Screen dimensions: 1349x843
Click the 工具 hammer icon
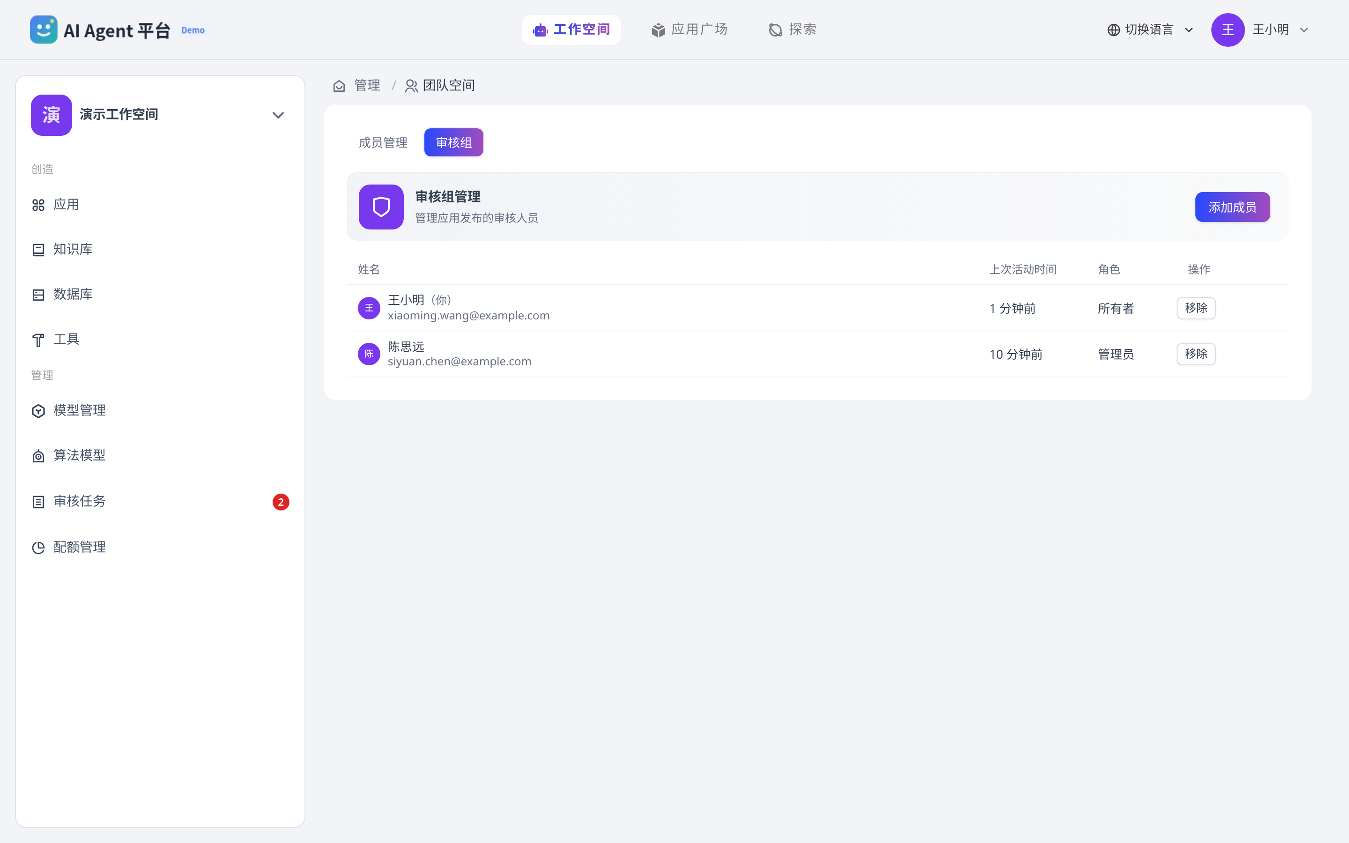38,340
